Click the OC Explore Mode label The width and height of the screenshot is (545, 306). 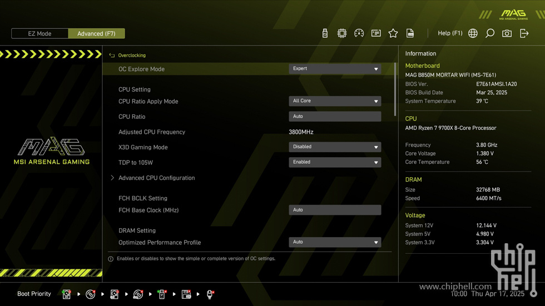click(141, 69)
